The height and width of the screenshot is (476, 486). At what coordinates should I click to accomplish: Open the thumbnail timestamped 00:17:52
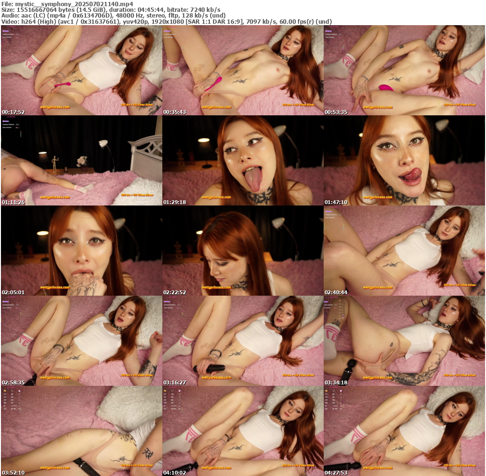click(x=81, y=70)
